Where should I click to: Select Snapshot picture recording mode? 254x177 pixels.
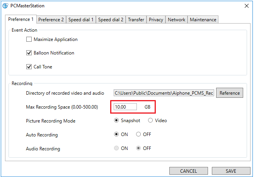pos(116,121)
